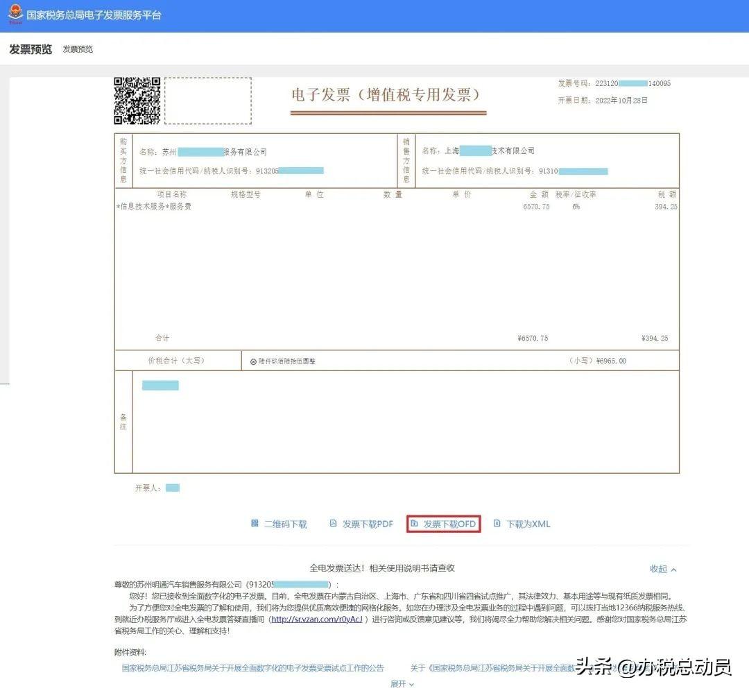Click the 发票预览 bold page title
The width and height of the screenshot is (749, 693).
pyautogui.click(x=31, y=49)
